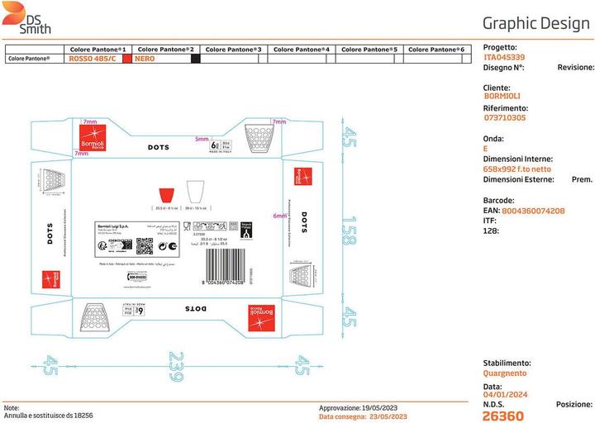Click the Revisione: field label
This screenshot has height=423, width=595.
576,68
